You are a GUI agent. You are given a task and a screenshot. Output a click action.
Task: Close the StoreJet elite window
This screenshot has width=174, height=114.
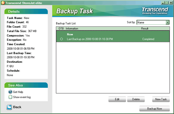[x=171, y=3]
